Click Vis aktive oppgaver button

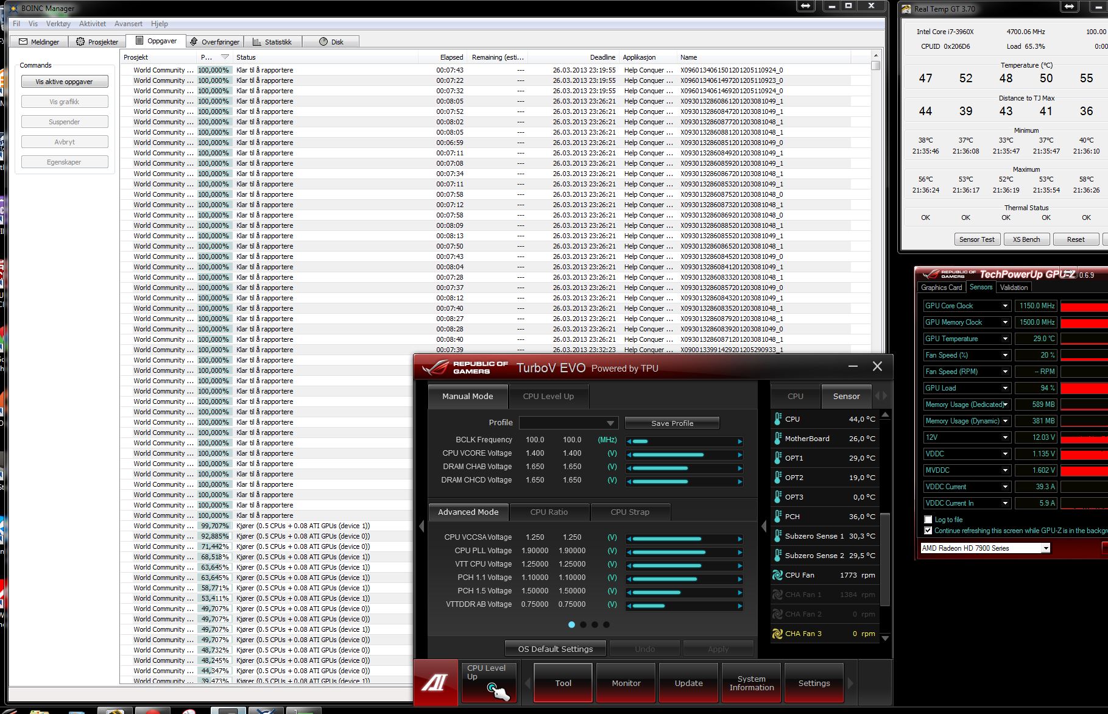[65, 82]
